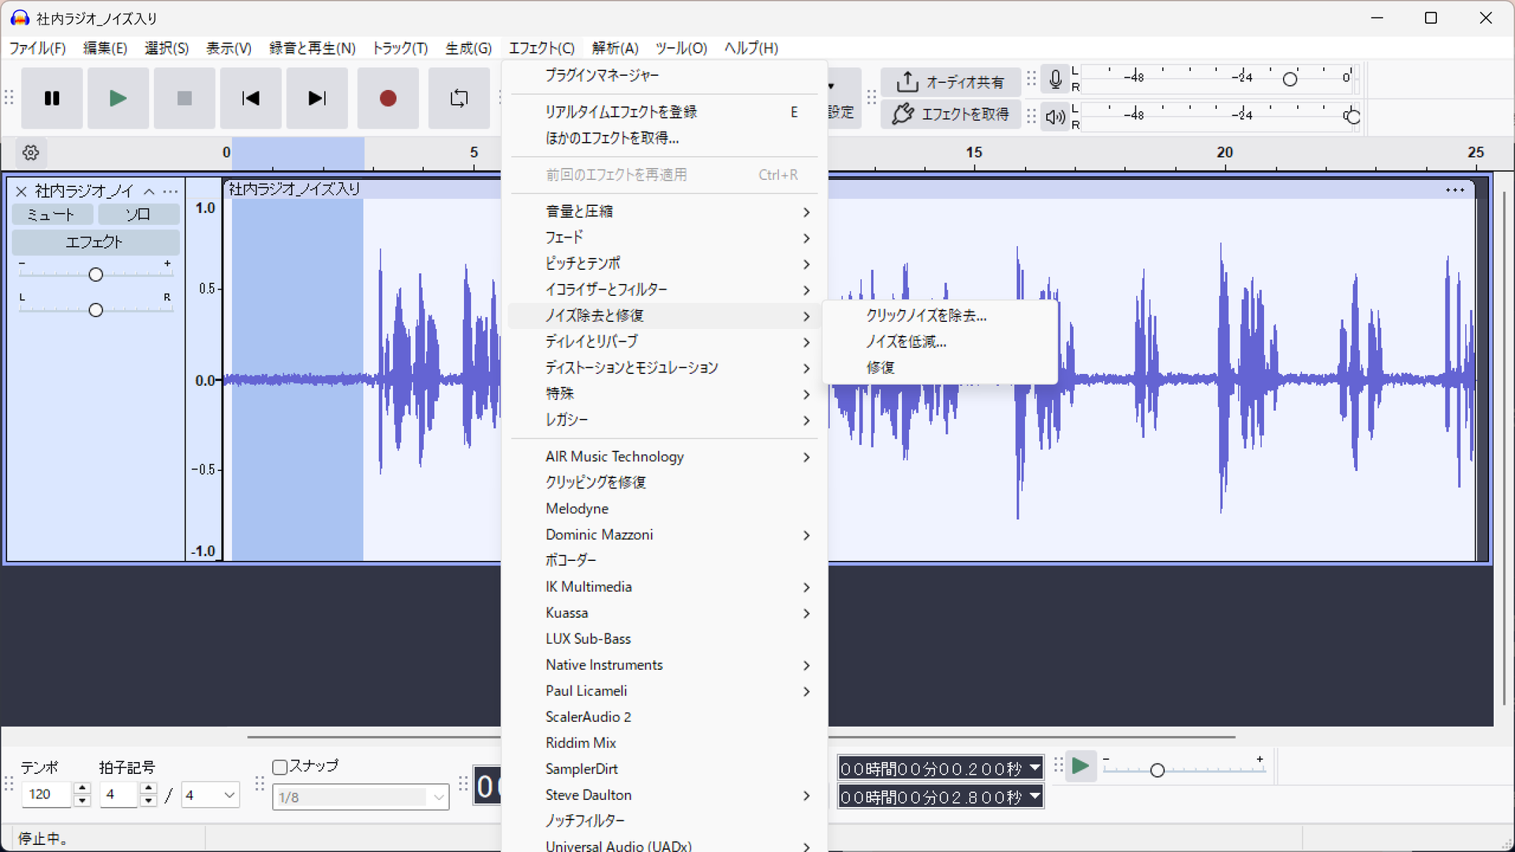Collapse the track using the up chevron
Screen dimensions: 1515x852
coord(149,191)
